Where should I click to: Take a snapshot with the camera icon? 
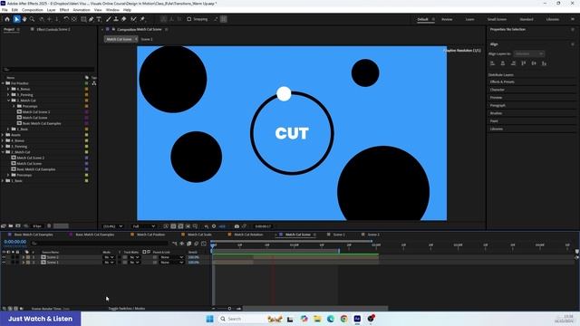[237, 226]
